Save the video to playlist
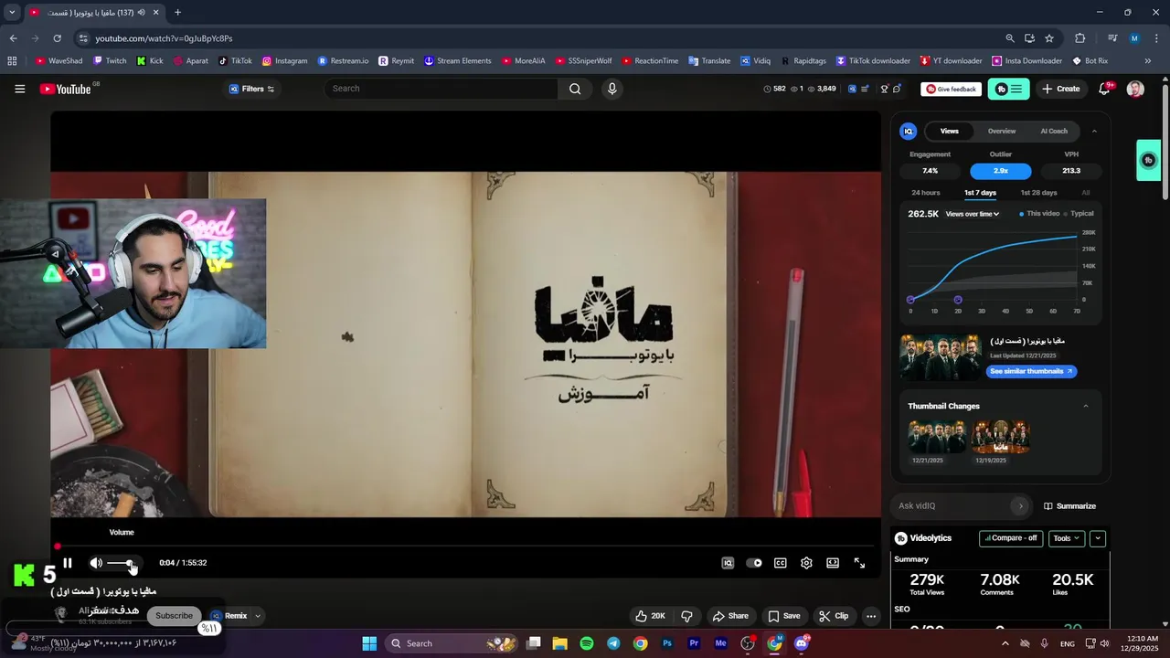The width and height of the screenshot is (1170, 658). coord(784,616)
